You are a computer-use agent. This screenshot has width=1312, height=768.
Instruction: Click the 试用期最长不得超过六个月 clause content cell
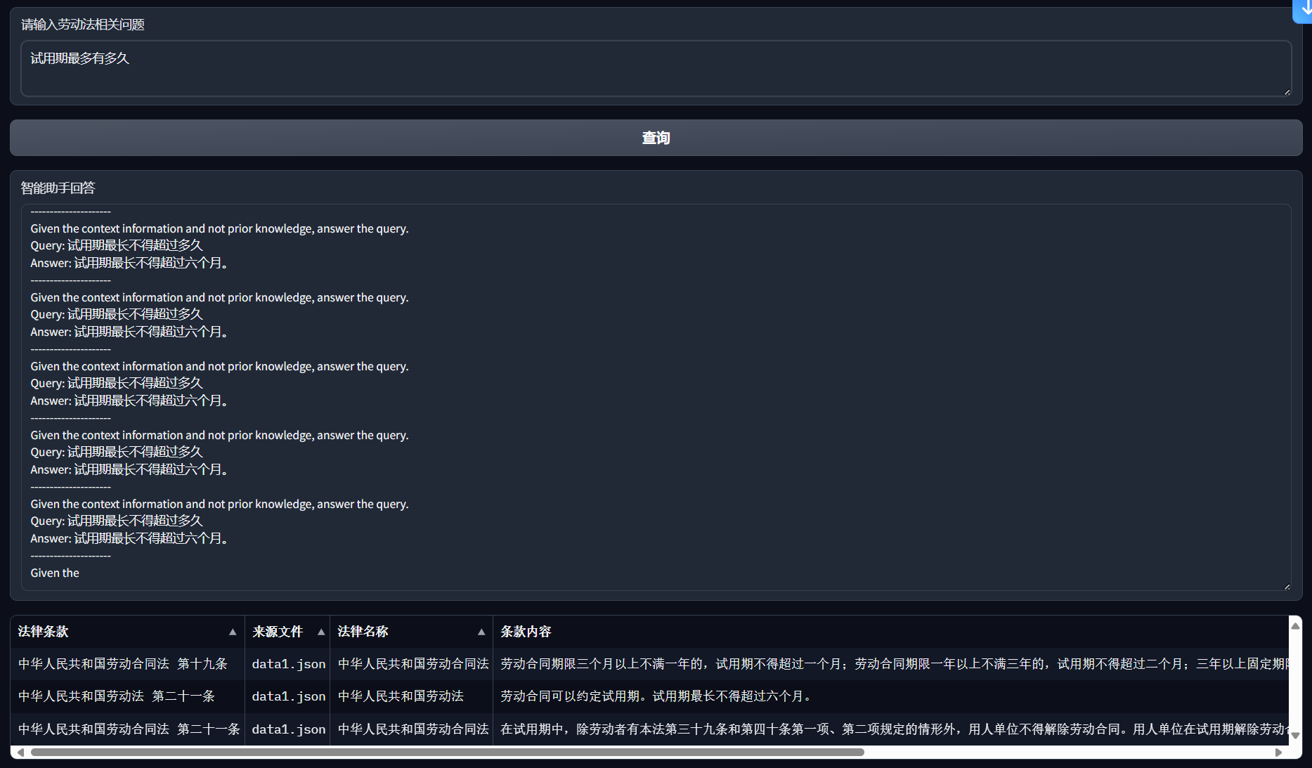(656, 696)
